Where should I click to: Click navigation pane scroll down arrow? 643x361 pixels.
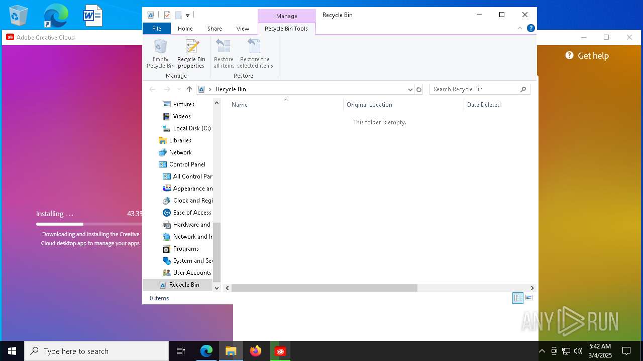point(217,288)
